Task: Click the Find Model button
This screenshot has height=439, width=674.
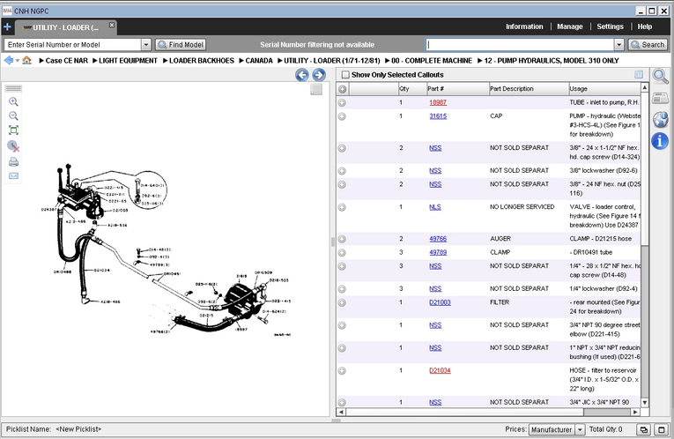Action: 181,44
